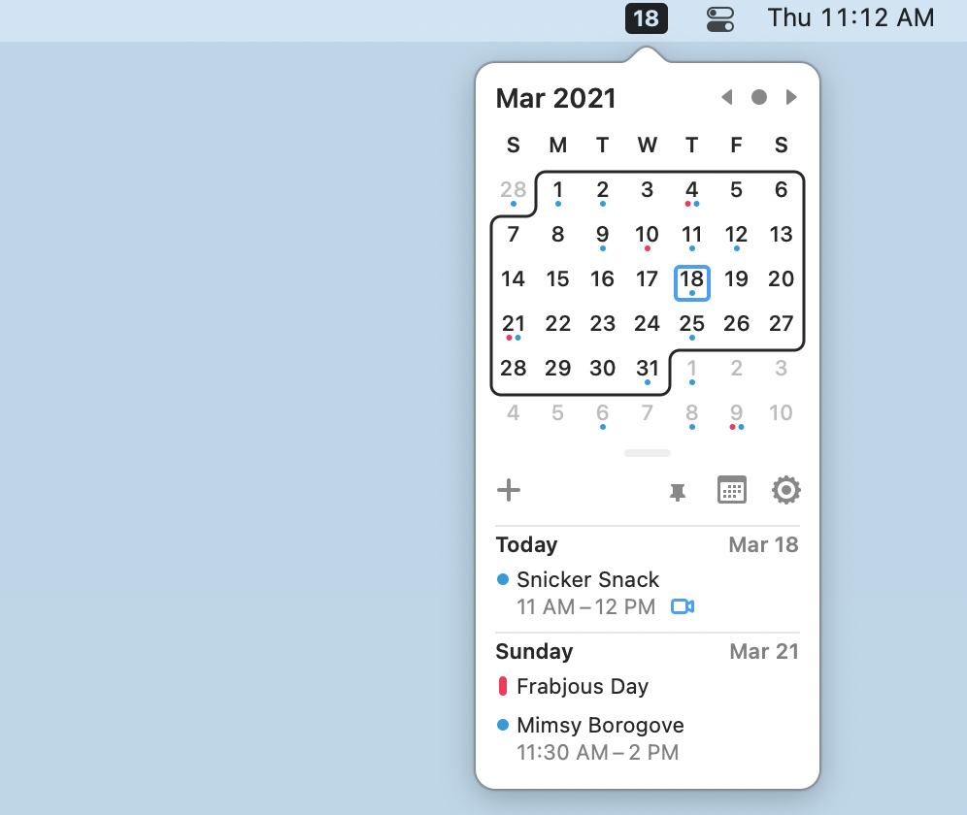The image size is (967, 815).
Task: Click the date 18 menu bar icon
Action: 647,18
